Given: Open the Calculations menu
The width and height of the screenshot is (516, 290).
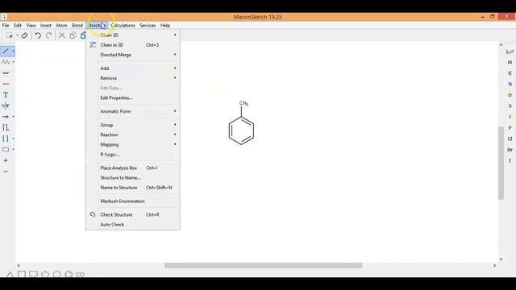Looking at the screenshot, I should [123, 25].
